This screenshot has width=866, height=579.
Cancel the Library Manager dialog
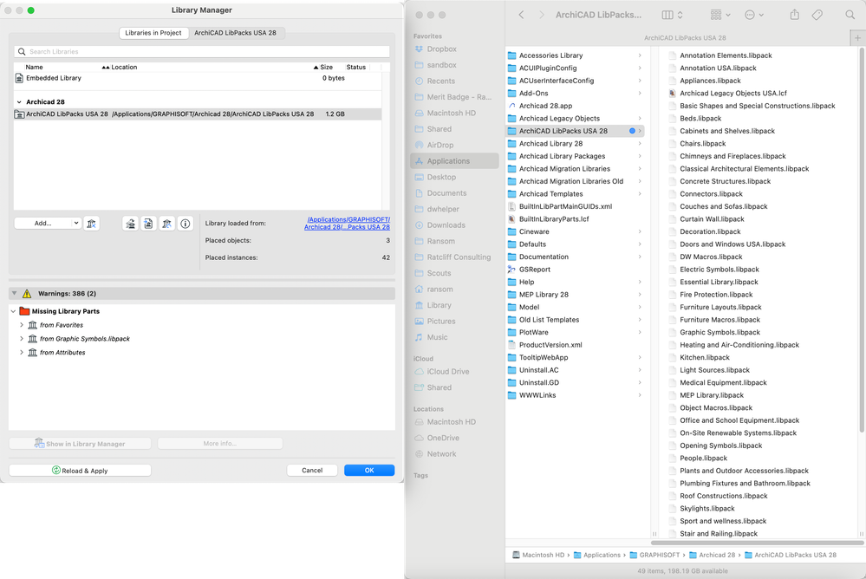312,470
